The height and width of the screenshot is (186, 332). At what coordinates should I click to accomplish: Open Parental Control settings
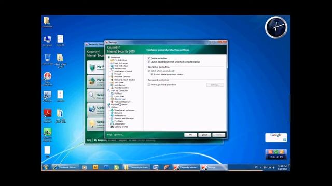pyautogui.click(x=121, y=88)
